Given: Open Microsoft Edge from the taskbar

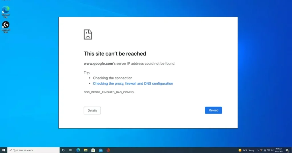Looking at the screenshot, I should (78, 150).
